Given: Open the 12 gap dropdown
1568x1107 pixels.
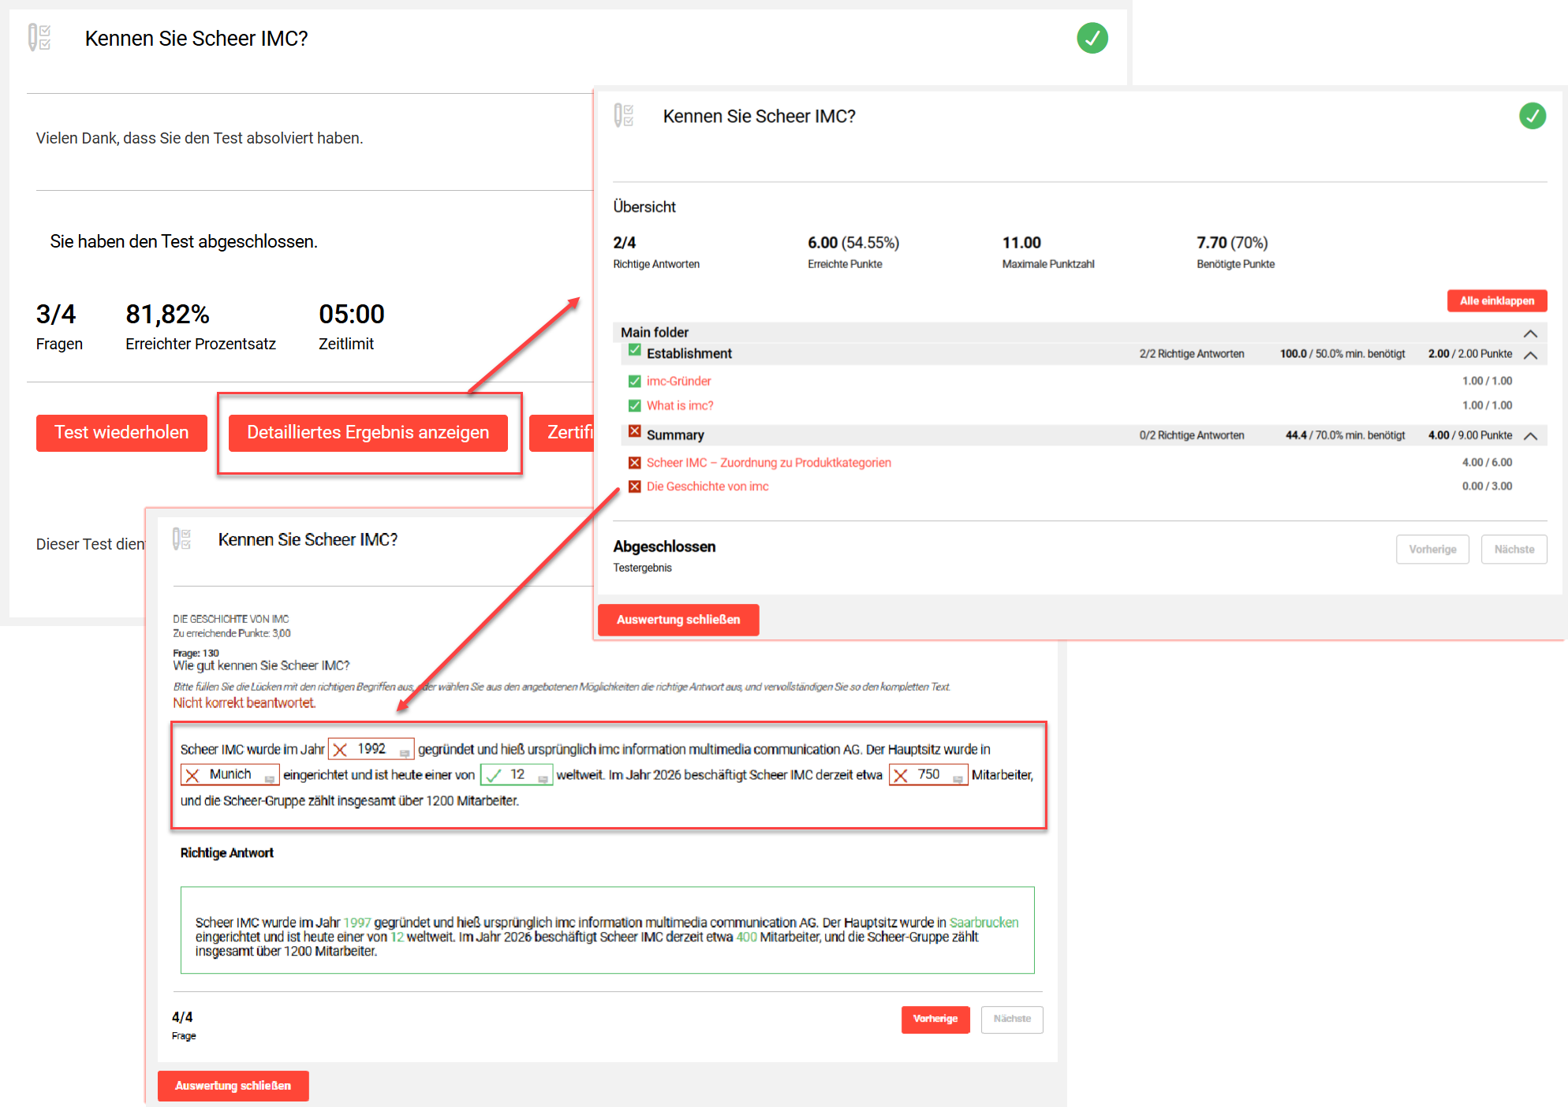Looking at the screenshot, I should click(543, 779).
